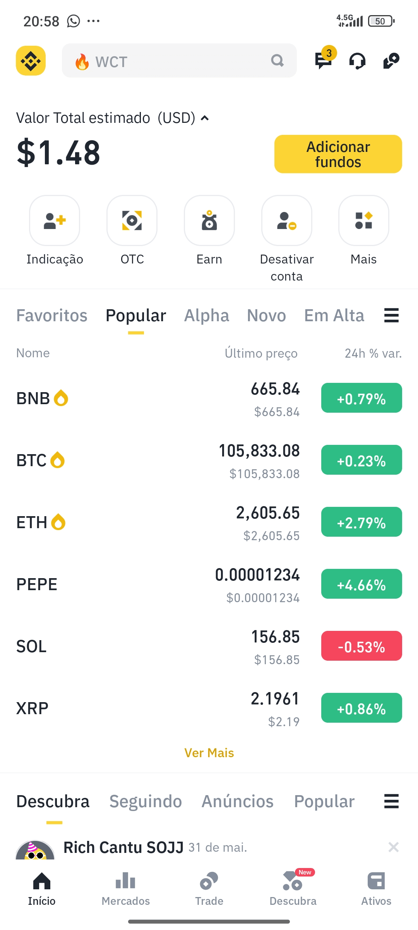Open market list menu beside Em Alta
The height and width of the screenshot is (930, 418).
click(x=391, y=315)
